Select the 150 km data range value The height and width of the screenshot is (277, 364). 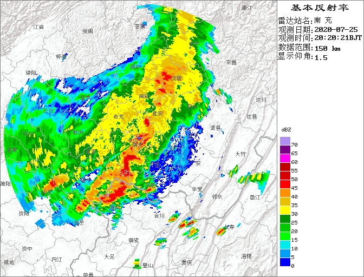tap(327, 48)
